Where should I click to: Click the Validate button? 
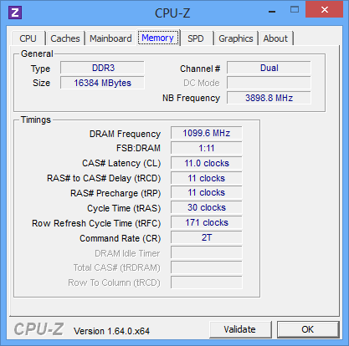coord(240,329)
